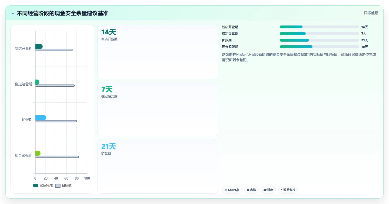
Task: Click the 现金紧张期 progress bar
Action: (319, 47)
